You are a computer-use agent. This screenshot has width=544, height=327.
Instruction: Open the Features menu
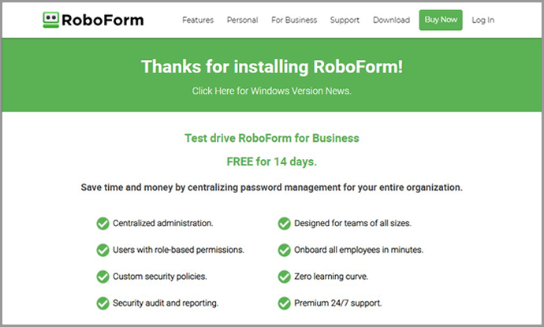pyautogui.click(x=198, y=20)
